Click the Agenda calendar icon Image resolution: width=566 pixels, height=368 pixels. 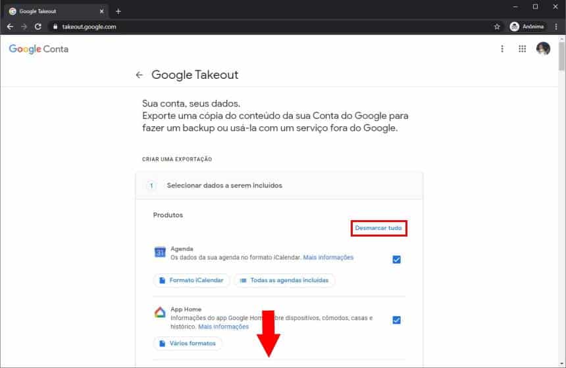[x=160, y=252]
